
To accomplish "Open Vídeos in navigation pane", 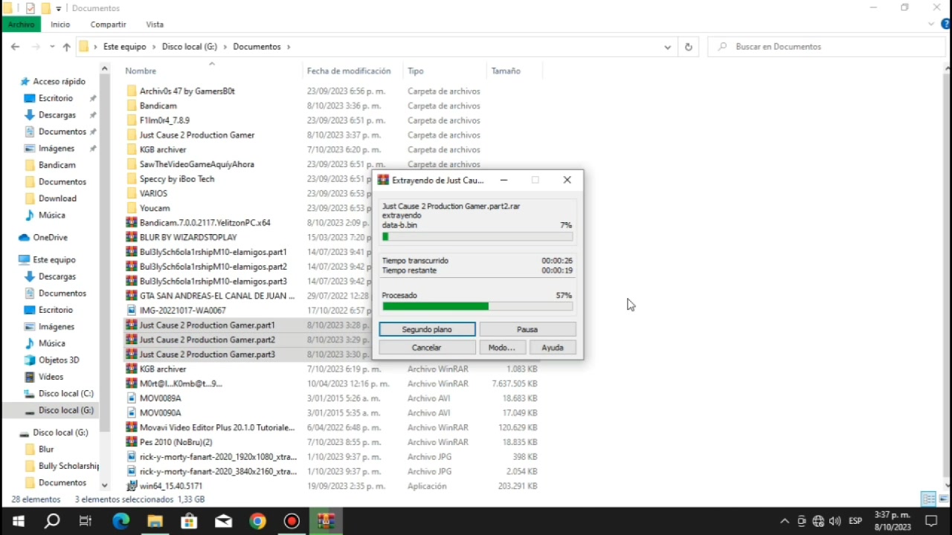I will tap(51, 377).
